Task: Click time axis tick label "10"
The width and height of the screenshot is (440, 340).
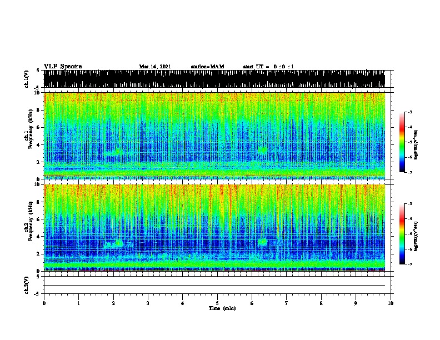Action: click(x=391, y=303)
